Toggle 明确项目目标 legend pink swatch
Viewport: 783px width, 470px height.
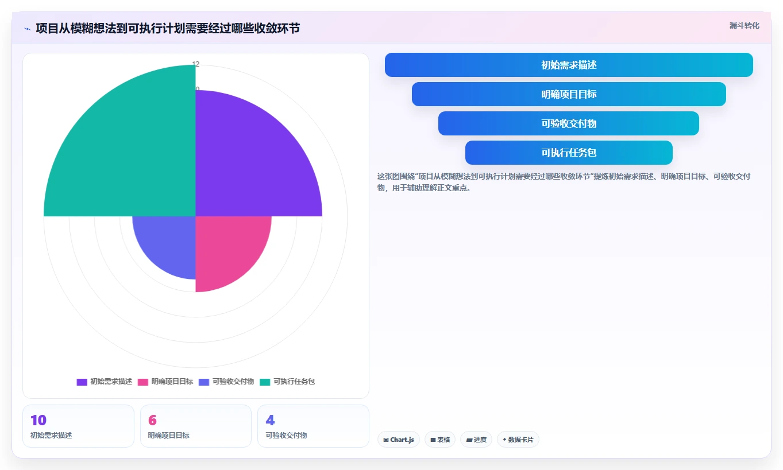click(x=143, y=382)
